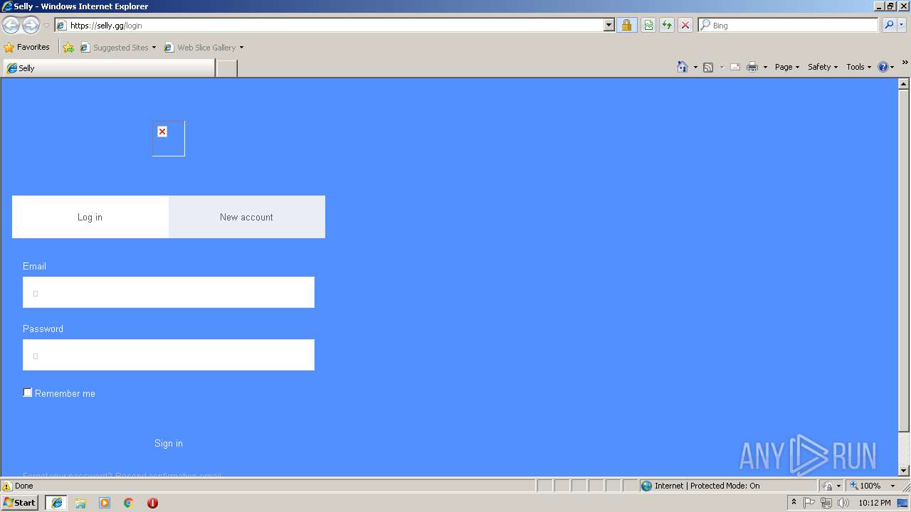911x512 pixels.
Task: Open Windows Explorer folder taskbar icon
Action: coord(80,503)
